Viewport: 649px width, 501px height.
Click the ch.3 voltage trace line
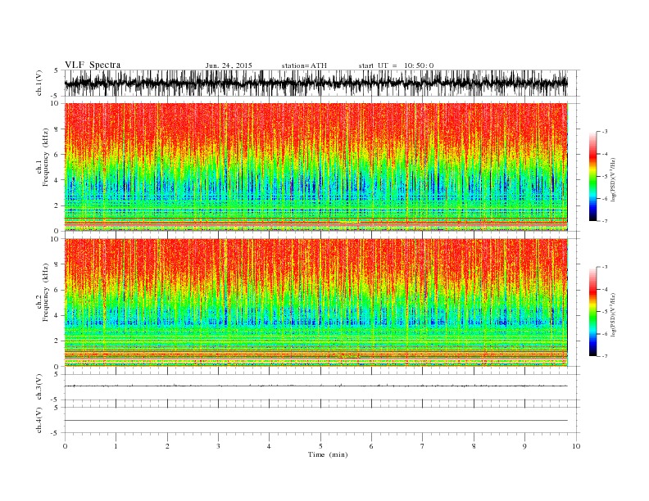pyautogui.click(x=315, y=386)
